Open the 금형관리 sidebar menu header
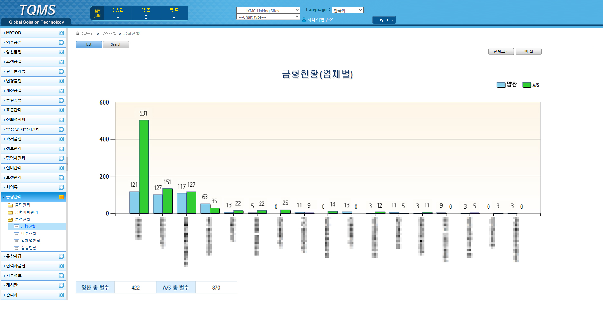Screen dimensions: 603x312 point(33,197)
